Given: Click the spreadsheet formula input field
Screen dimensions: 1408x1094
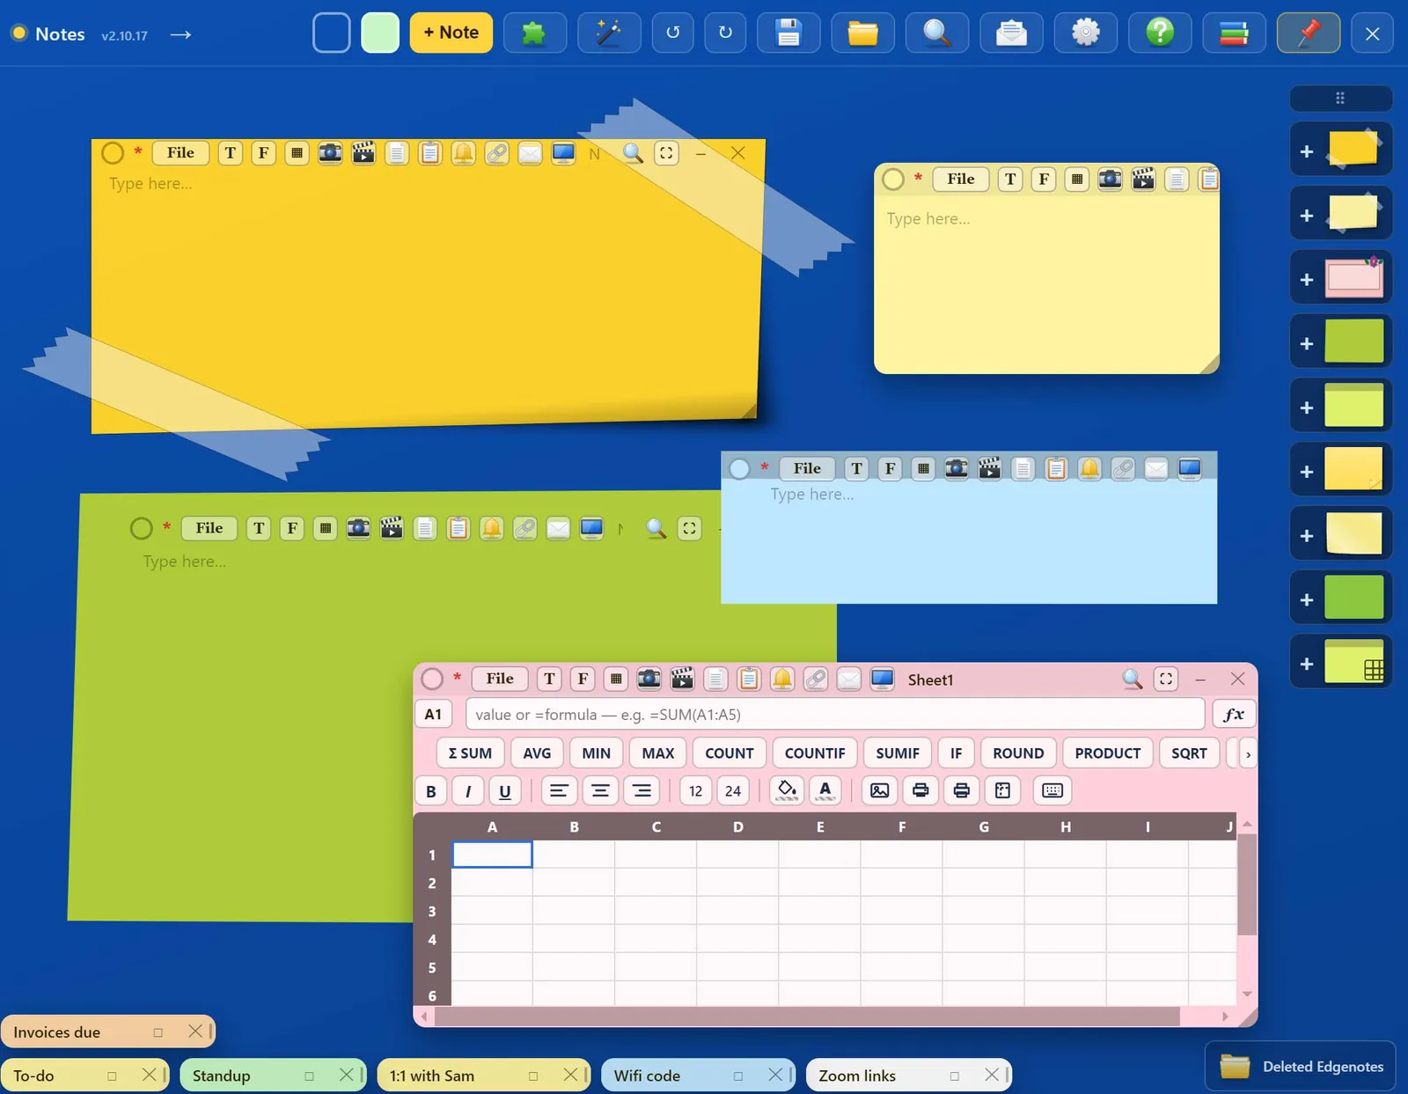Looking at the screenshot, I should click(835, 715).
